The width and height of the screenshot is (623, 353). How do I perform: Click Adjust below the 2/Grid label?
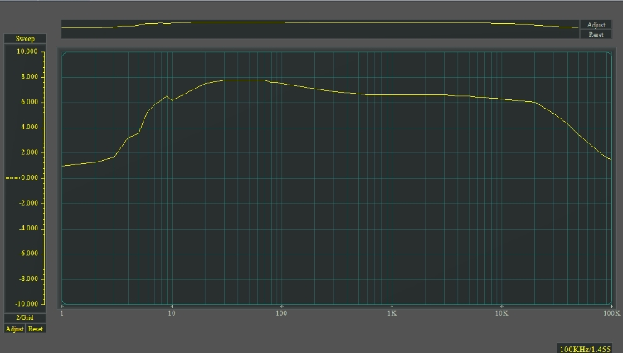[15, 329]
